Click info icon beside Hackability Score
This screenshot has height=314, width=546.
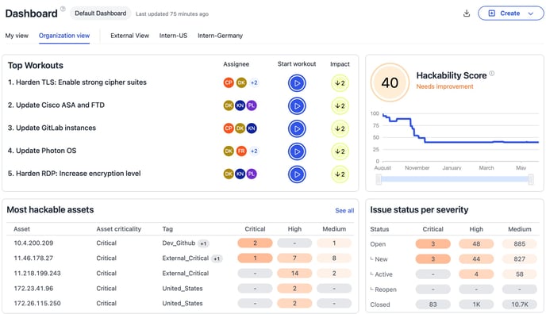[x=492, y=73]
